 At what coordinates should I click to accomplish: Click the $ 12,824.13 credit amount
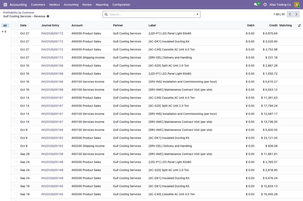coord(269,186)
